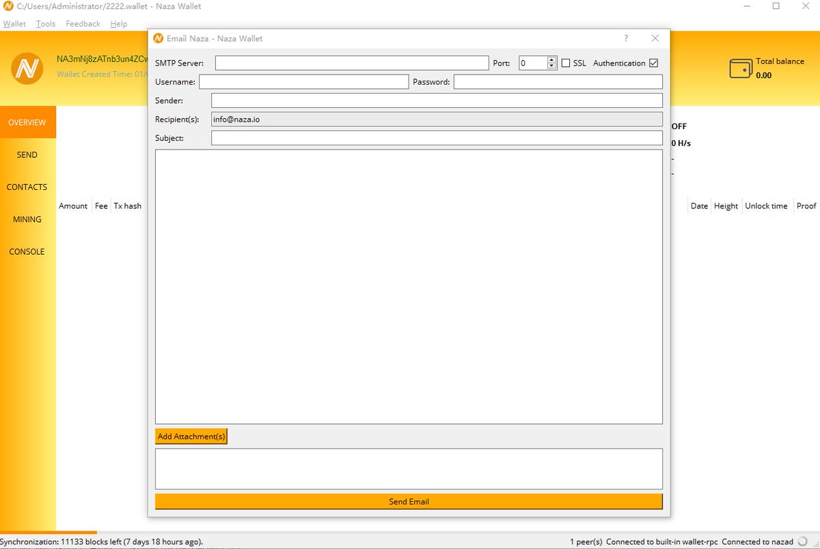Click the wallet icon beside Total balance
The image size is (820, 549).
[741, 68]
